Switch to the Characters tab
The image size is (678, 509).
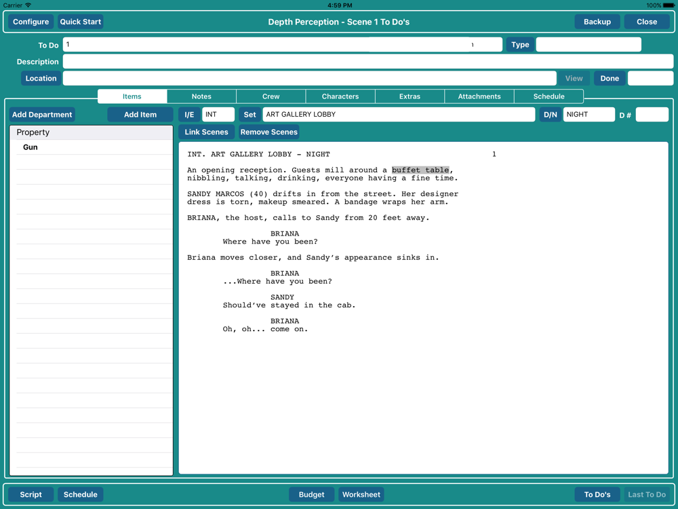(340, 96)
